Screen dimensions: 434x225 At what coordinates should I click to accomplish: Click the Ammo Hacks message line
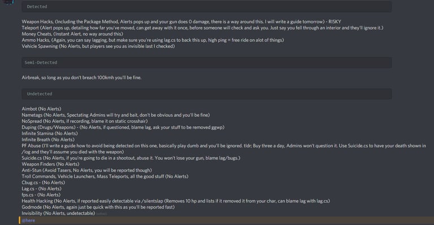[x=153, y=40]
